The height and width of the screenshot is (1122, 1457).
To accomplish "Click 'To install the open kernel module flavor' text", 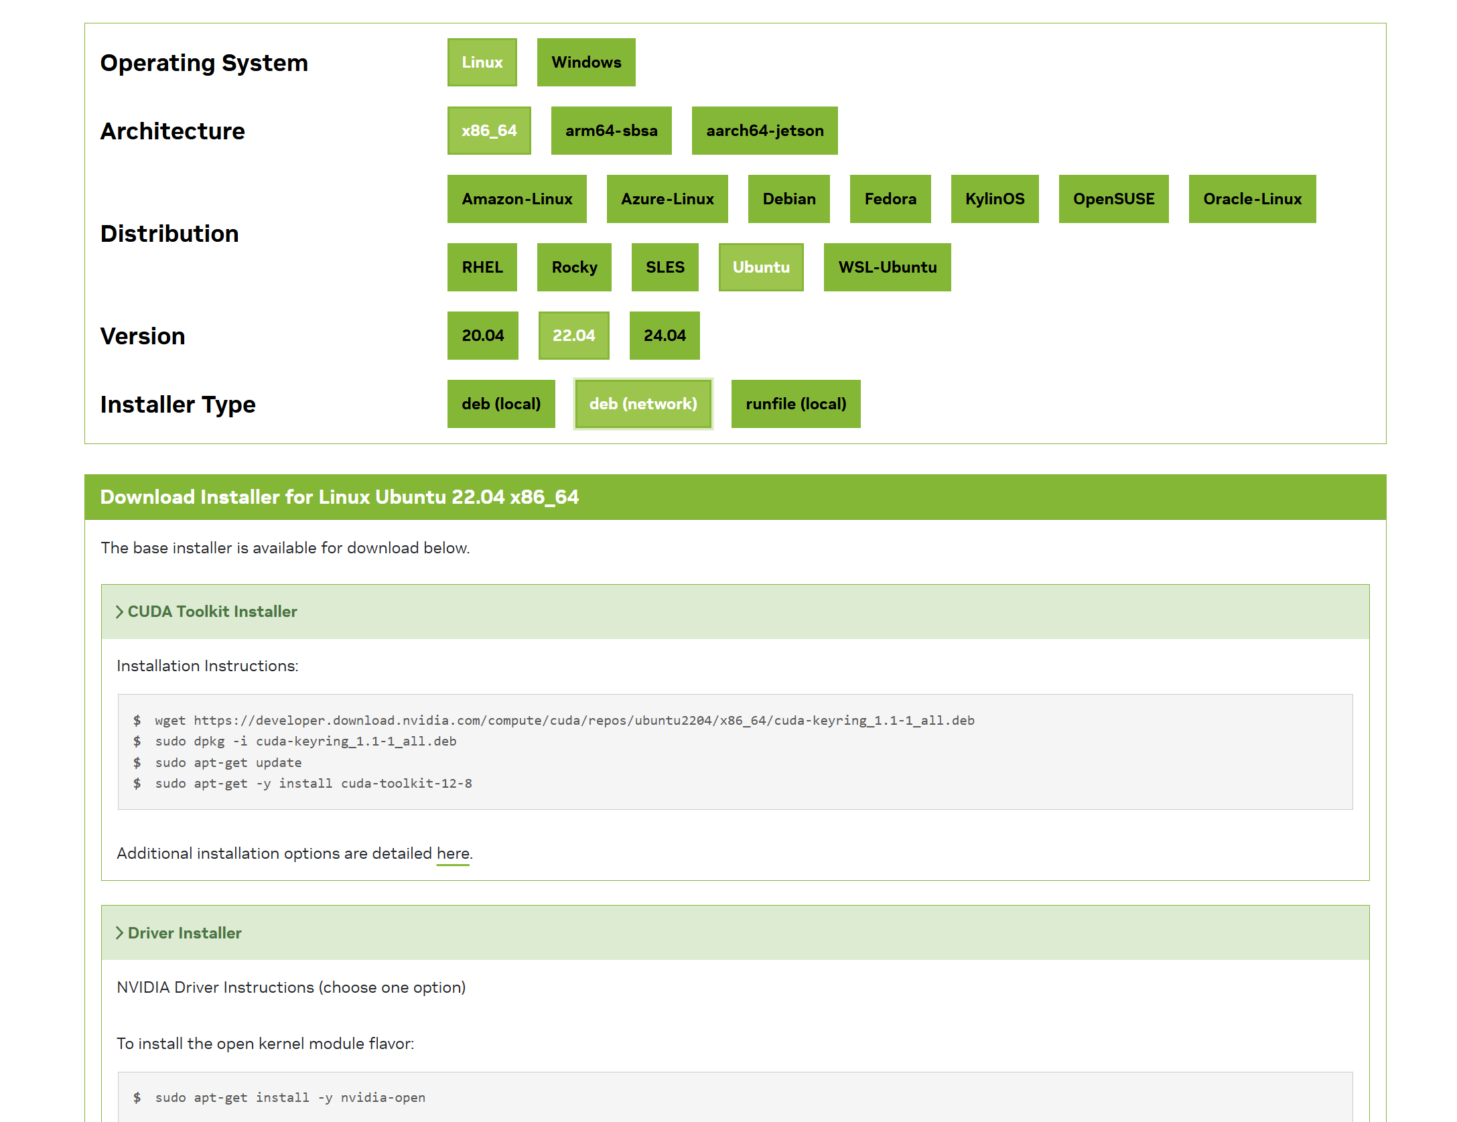I will [x=265, y=1044].
